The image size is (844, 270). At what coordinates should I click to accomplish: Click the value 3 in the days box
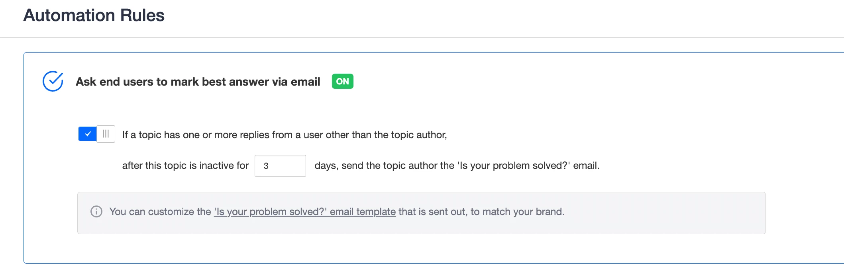266,166
